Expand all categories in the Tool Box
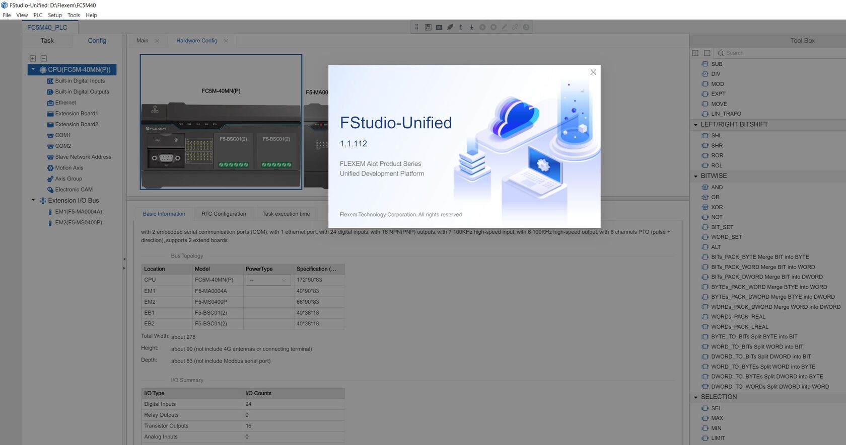Screen dimensions: 846x445 [x=695, y=53]
